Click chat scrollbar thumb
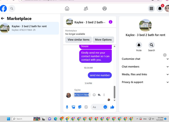 (115, 92)
